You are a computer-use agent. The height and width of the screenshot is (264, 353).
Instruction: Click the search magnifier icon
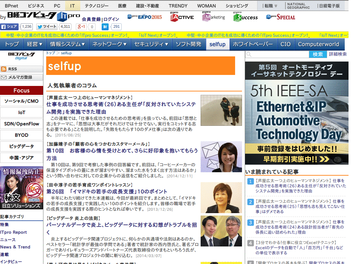pyautogui.click(x=249, y=54)
